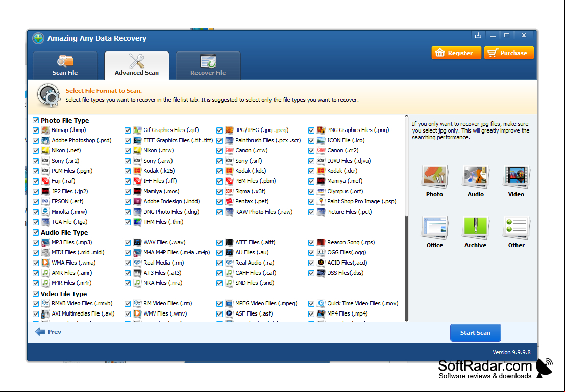Click the Kodak (.k25) file icon

click(x=137, y=171)
